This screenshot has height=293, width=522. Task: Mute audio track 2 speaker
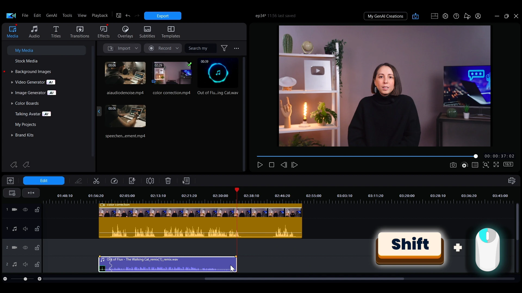tap(25, 265)
